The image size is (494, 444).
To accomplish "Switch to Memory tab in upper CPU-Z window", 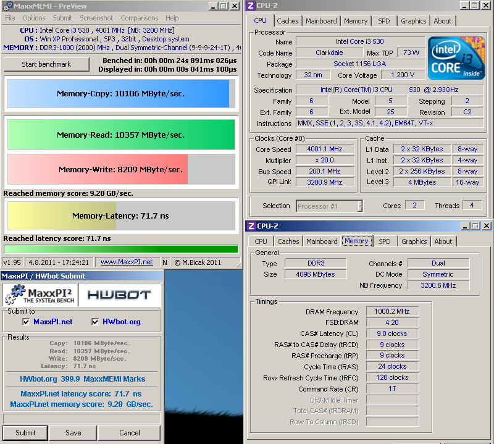I will 356,21.
